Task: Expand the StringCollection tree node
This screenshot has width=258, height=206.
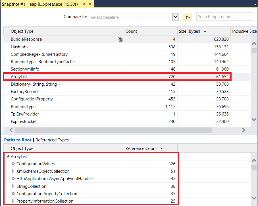Action: [x=13, y=186]
